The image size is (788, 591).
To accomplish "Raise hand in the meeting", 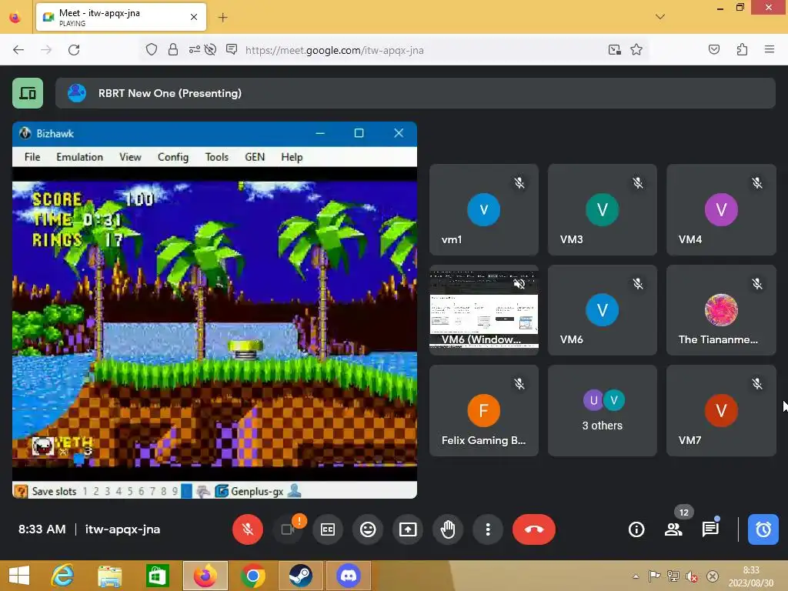I will click(x=448, y=529).
